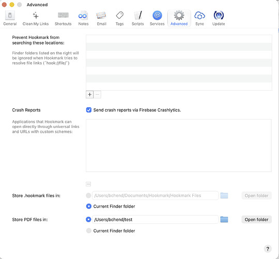
Task: Select the custom path radio for .hookmark files
Action: 88,195
